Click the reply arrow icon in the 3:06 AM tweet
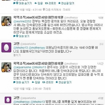Viewport: 105px width, 105px height. [x=33, y=82]
